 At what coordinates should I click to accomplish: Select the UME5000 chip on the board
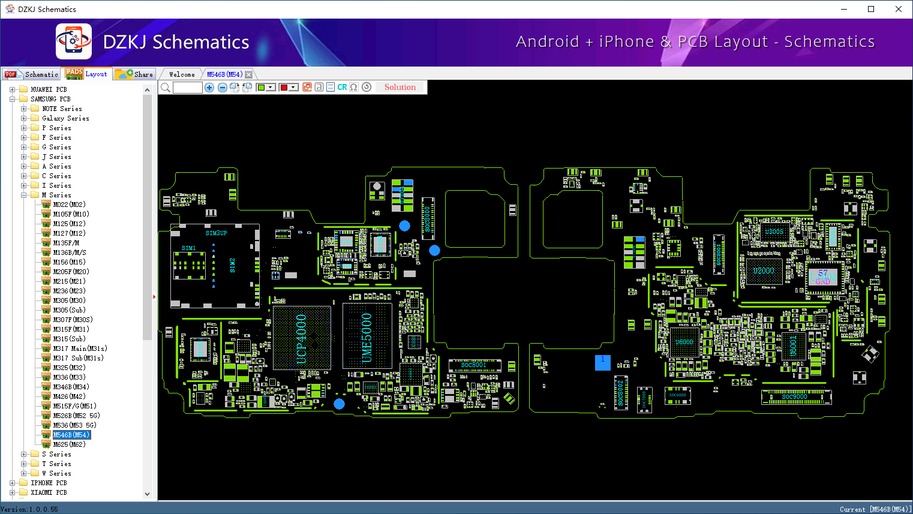[x=367, y=336]
